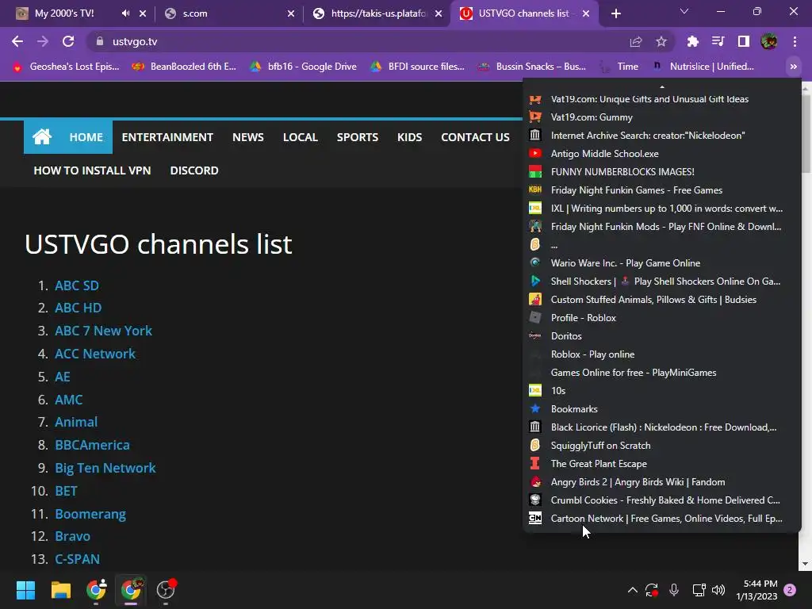The width and height of the screenshot is (812, 609).
Task: Open the bfb16 Google Drive bookmark
Action: 303,67
